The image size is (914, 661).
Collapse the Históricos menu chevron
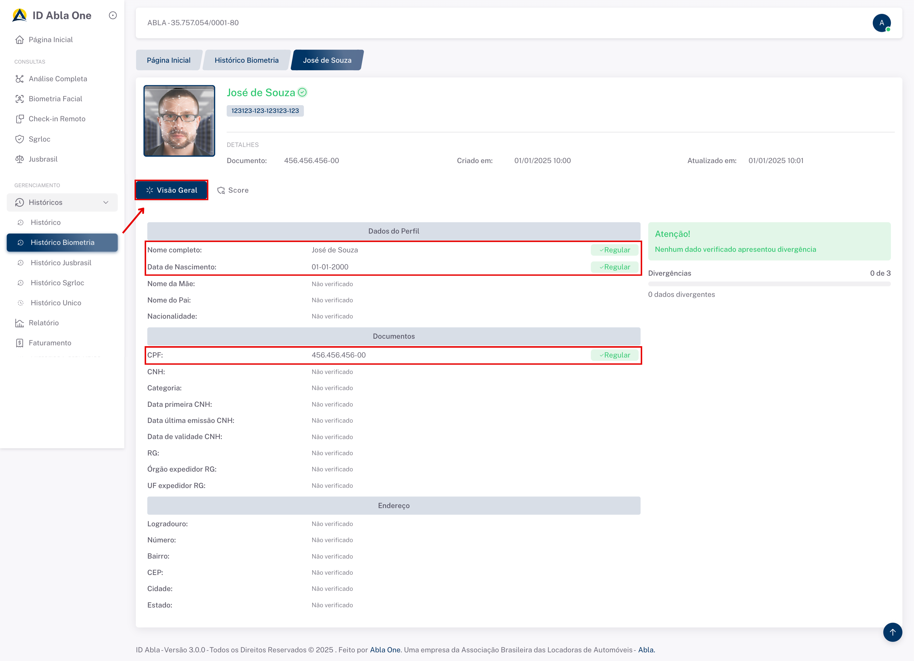[106, 203]
